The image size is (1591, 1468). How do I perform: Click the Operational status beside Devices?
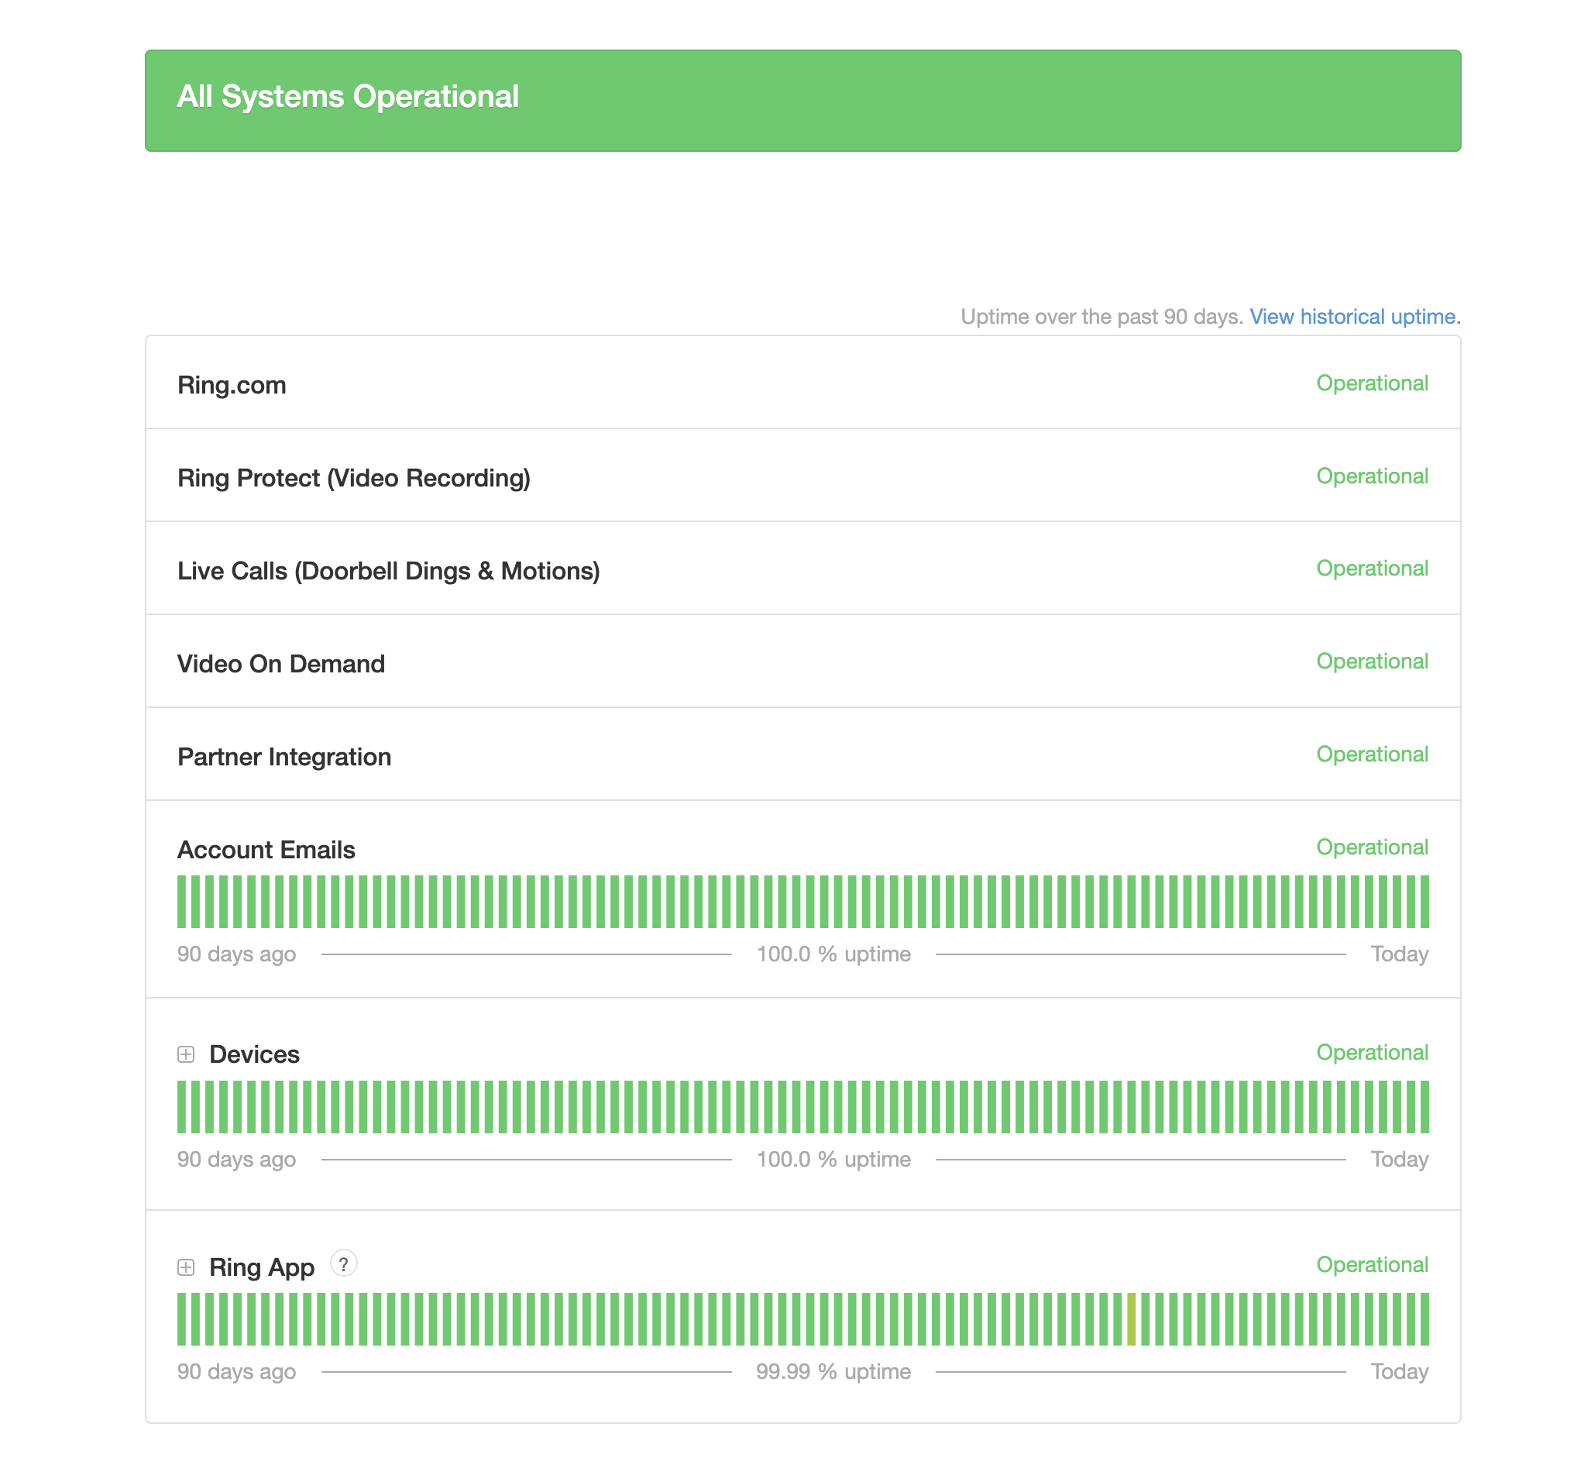coord(1372,1053)
